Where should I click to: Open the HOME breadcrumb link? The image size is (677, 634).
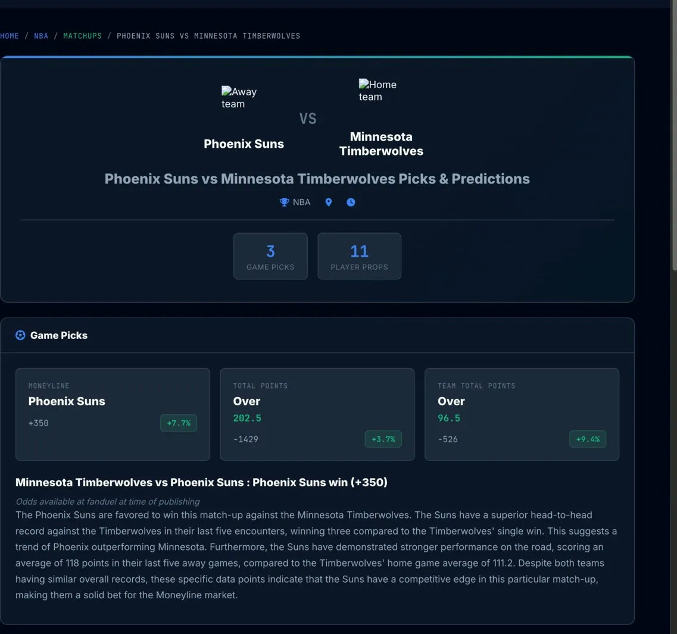click(10, 36)
